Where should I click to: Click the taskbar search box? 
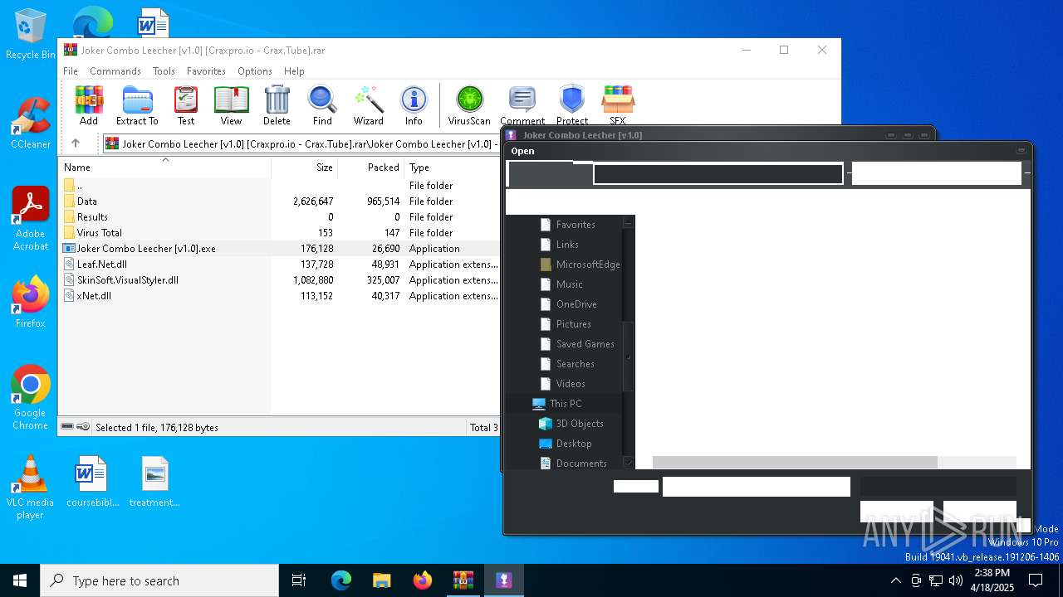tap(159, 580)
